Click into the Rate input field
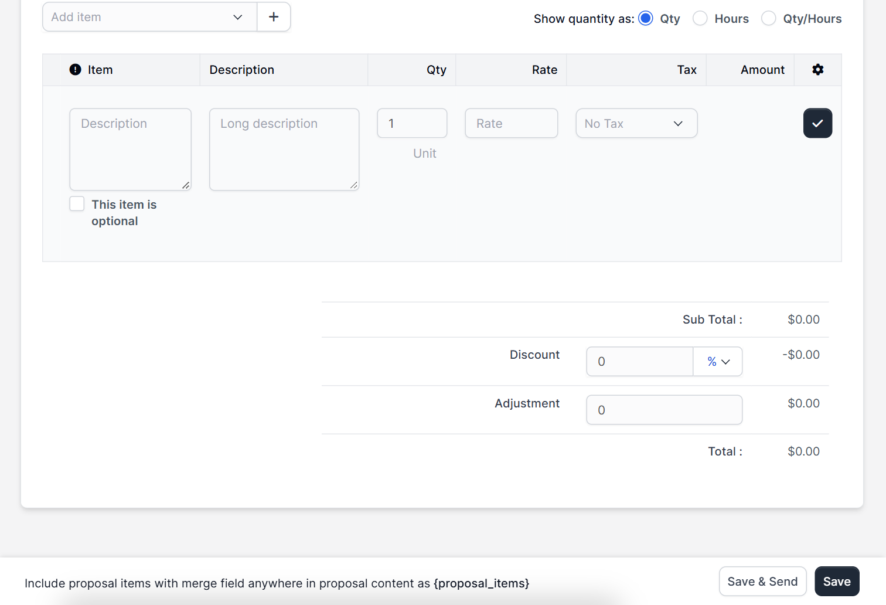This screenshot has width=886, height=605. (x=511, y=123)
